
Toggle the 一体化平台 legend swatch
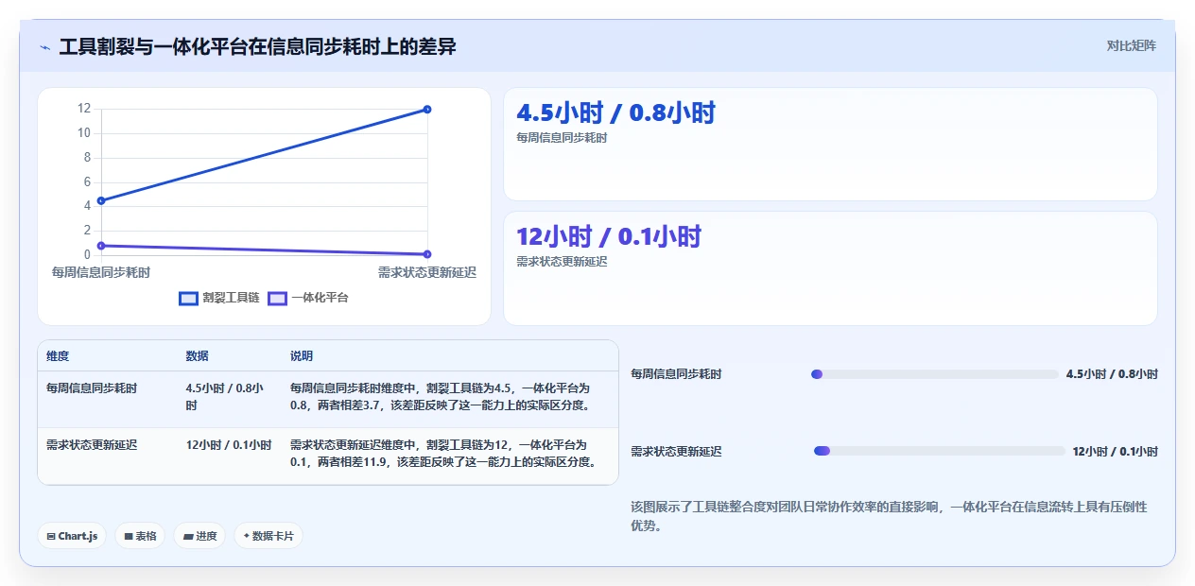pos(277,298)
